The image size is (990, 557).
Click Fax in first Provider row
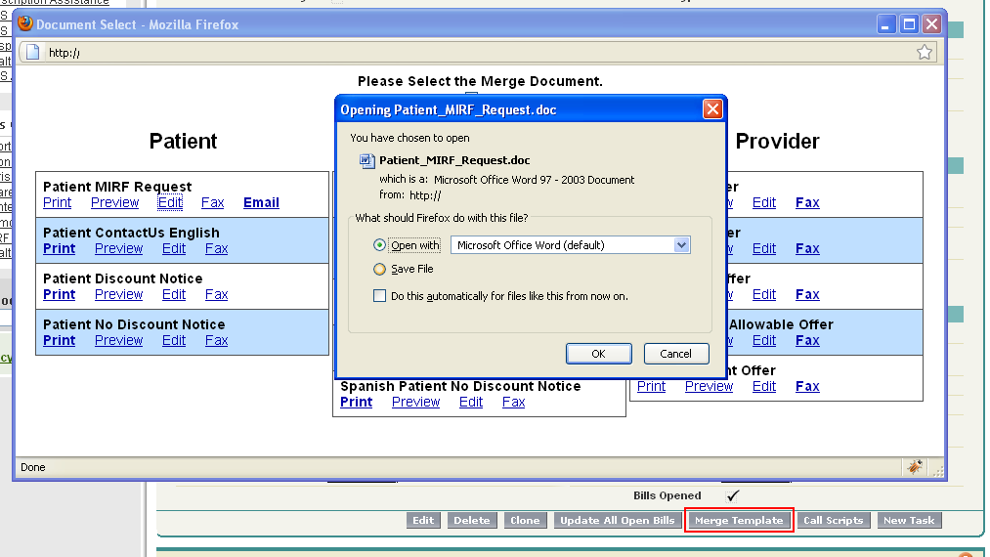tap(807, 202)
